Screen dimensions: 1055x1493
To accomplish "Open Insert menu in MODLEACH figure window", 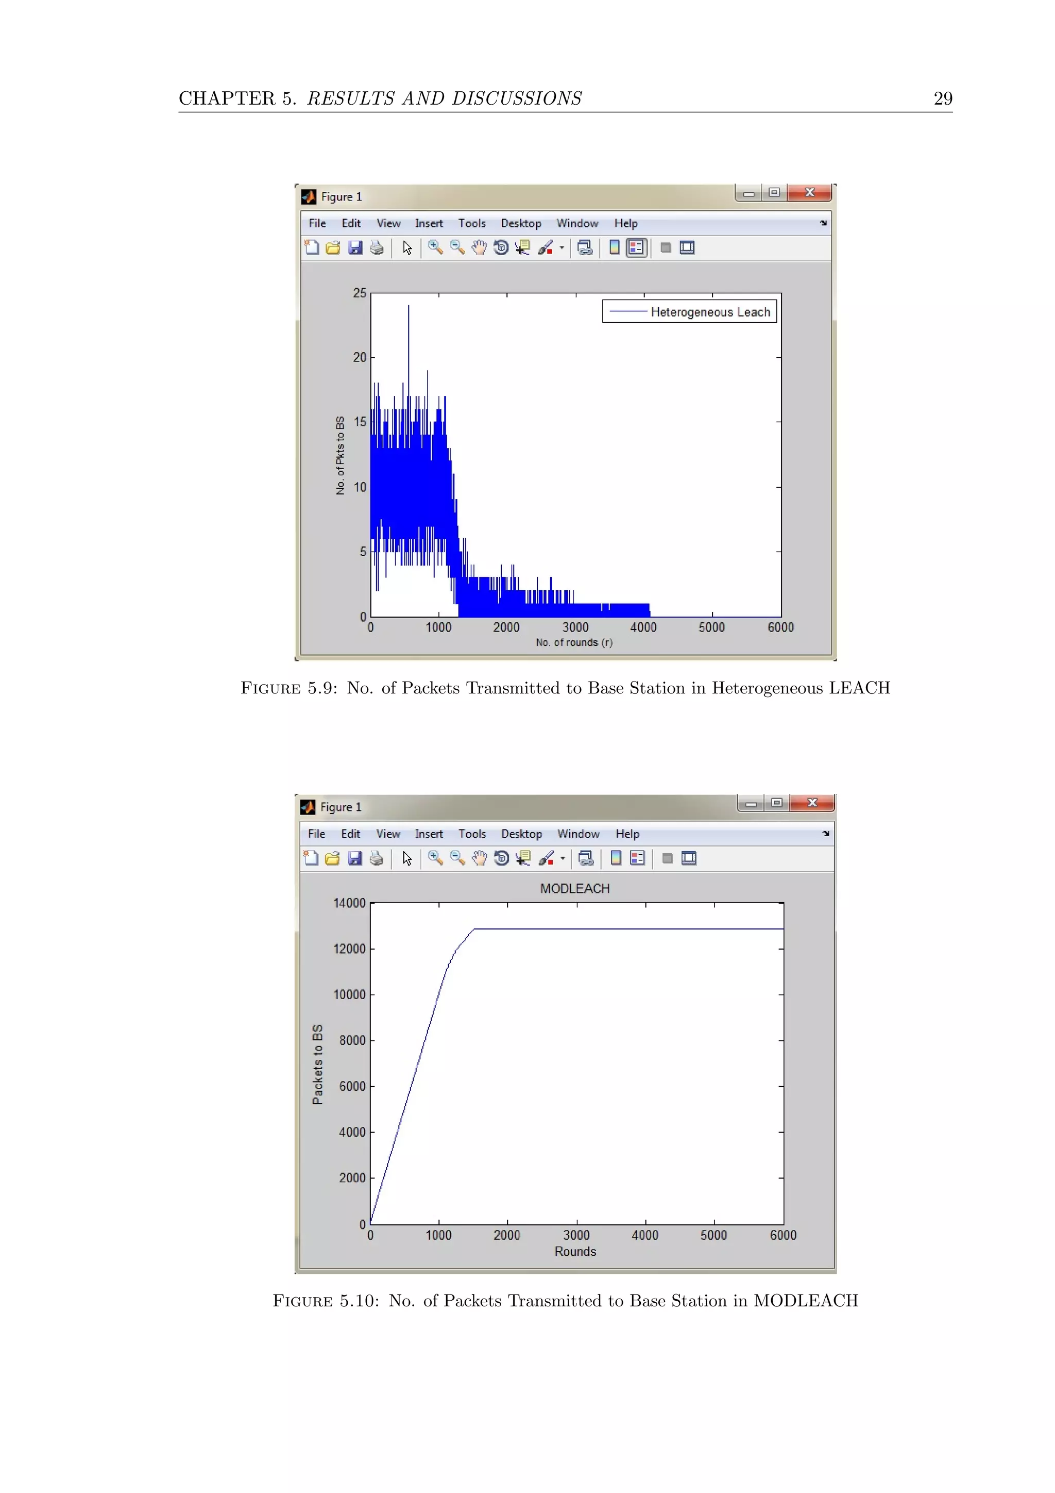I will 429,834.
